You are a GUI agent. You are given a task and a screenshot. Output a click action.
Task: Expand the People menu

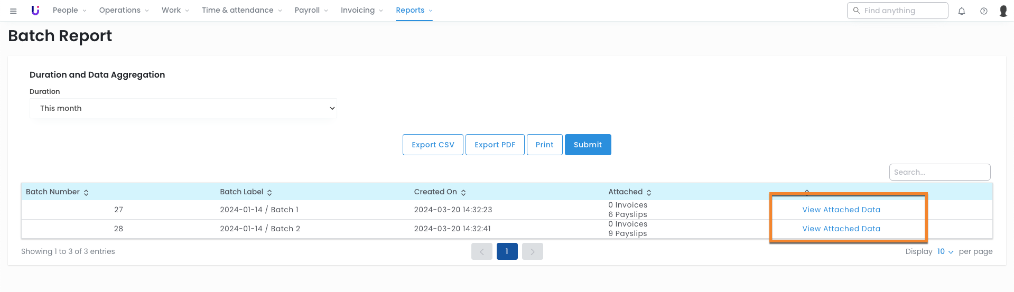click(x=69, y=11)
